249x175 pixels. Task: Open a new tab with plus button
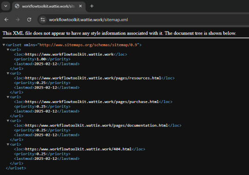[92, 6]
